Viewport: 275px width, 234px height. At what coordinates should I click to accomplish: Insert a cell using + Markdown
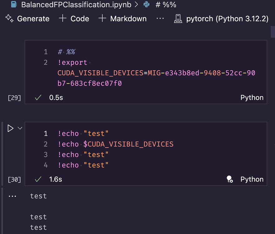(x=123, y=18)
